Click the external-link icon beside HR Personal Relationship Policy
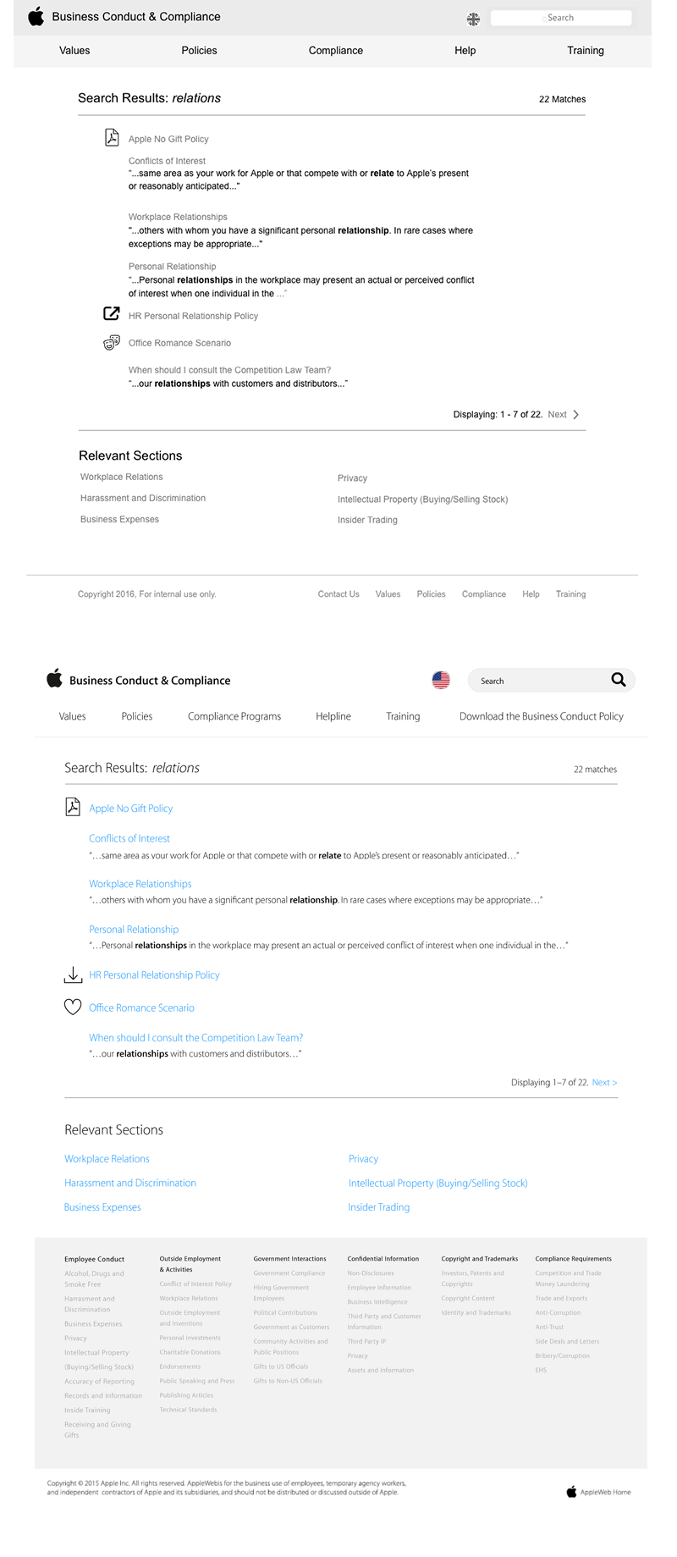 pyautogui.click(x=112, y=314)
